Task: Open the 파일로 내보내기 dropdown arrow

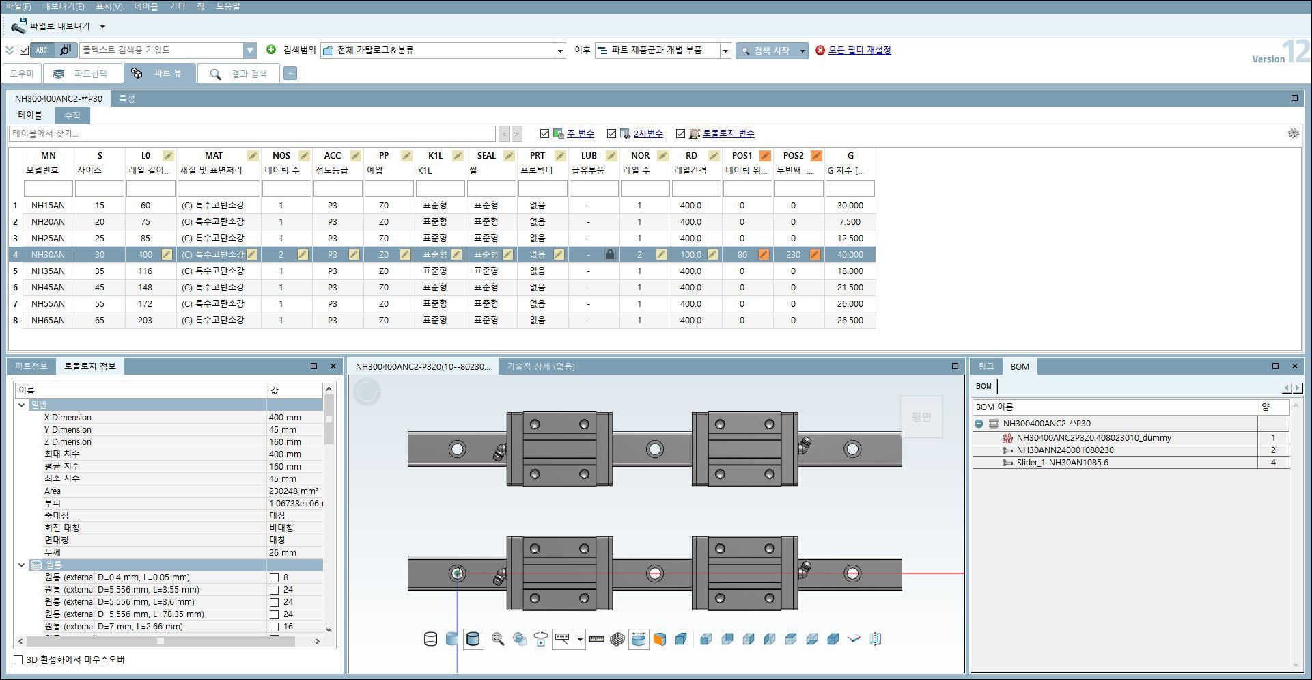Action: tap(103, 27)
